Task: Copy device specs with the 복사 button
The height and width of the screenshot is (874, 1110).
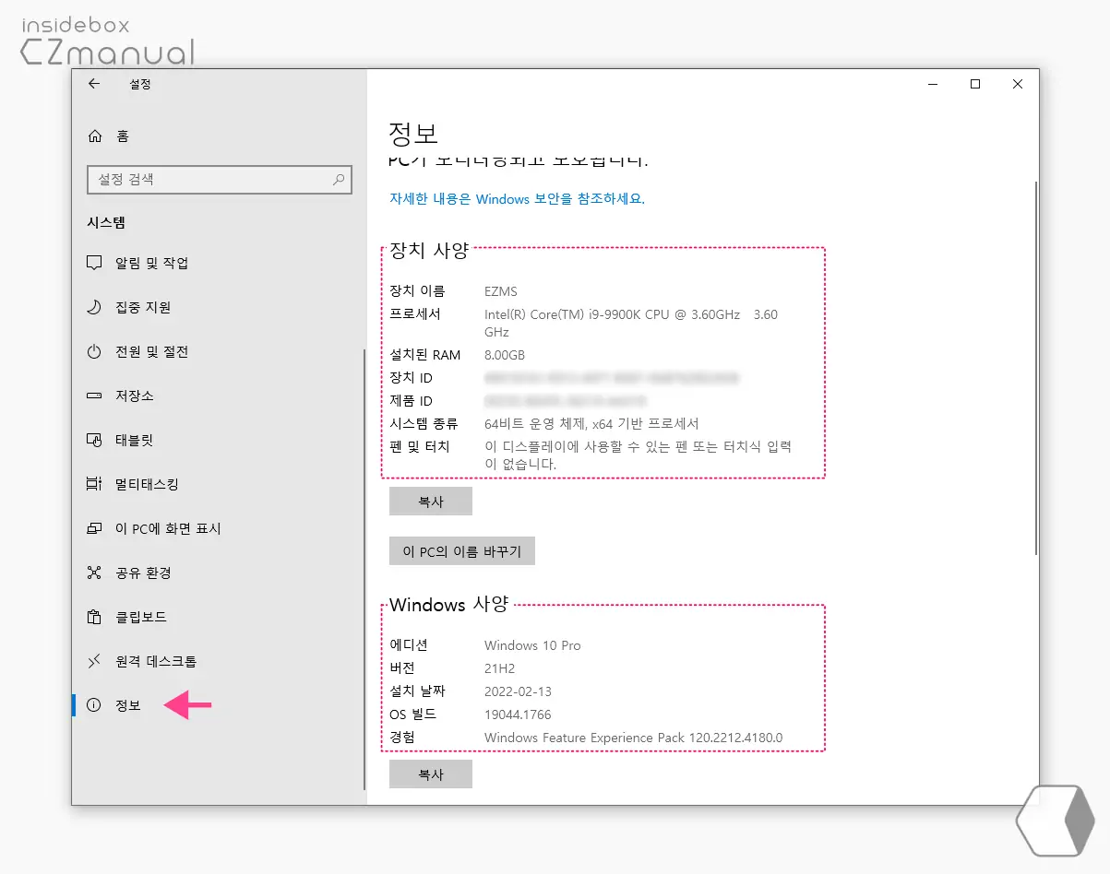Action: pos(430,501)
